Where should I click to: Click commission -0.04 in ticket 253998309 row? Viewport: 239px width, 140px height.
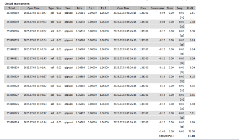click(x=162, y=22)
